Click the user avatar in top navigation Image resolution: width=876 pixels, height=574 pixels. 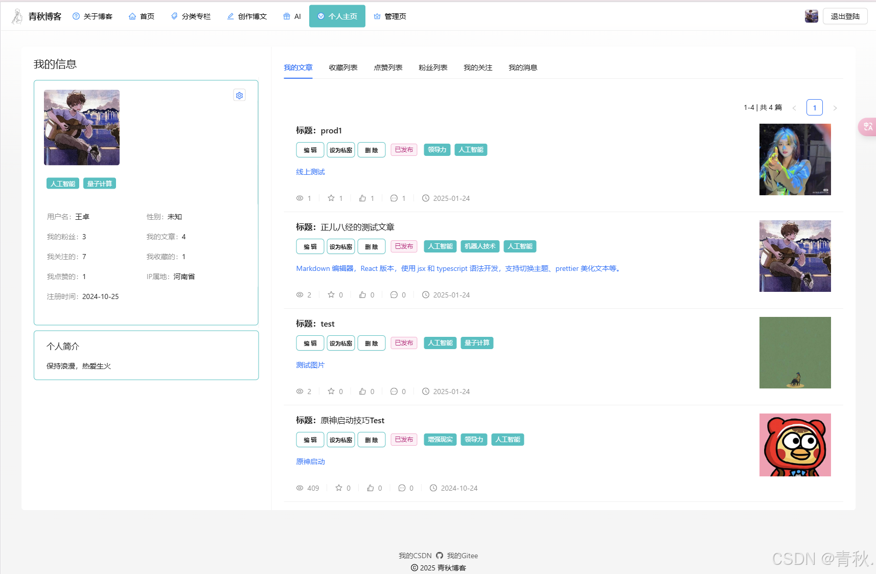pos(811,16)
